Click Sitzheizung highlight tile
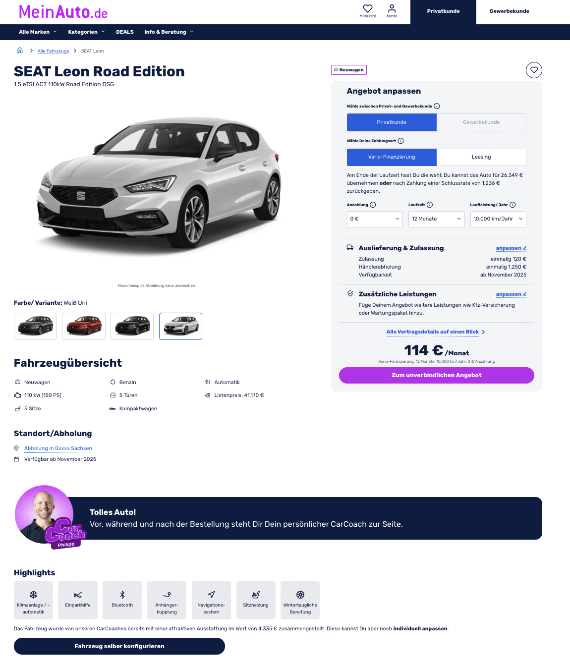Image resolution: width=570 pixels, height=668 pixels. [256, 600]
